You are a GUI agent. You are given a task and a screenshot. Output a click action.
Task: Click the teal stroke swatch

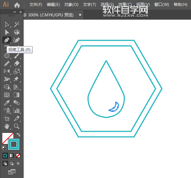pos(14,144)
